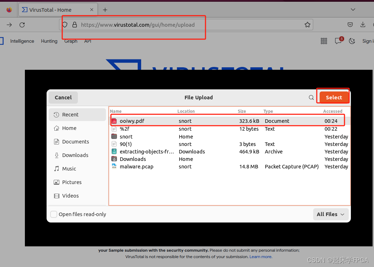Click the Downloads folder icon in file list
Viewport: 374px width, 267px height.
(114, 159)
